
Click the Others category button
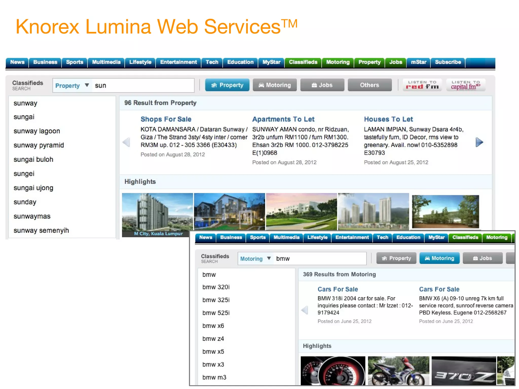coord(369,85)
